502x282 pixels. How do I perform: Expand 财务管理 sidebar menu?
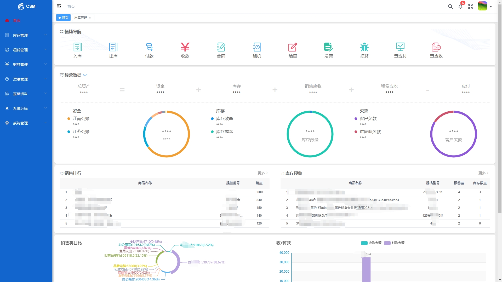(26, 64)
